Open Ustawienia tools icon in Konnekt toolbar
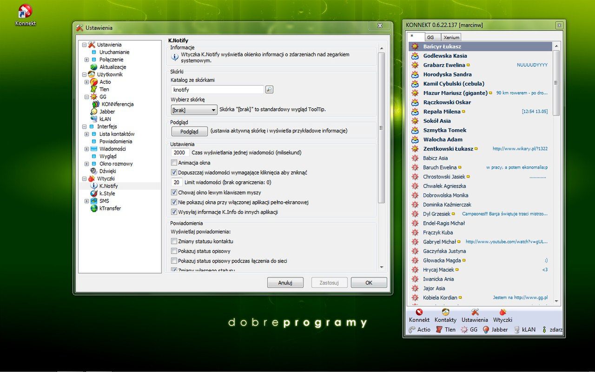This screenshot has width=595, height=372. tap(475, 312)
